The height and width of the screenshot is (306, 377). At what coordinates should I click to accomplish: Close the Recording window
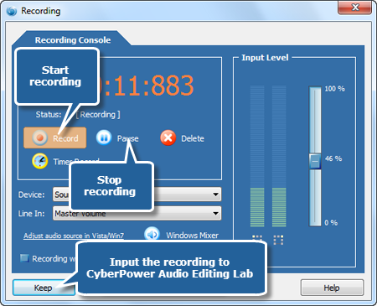point(354,8)
